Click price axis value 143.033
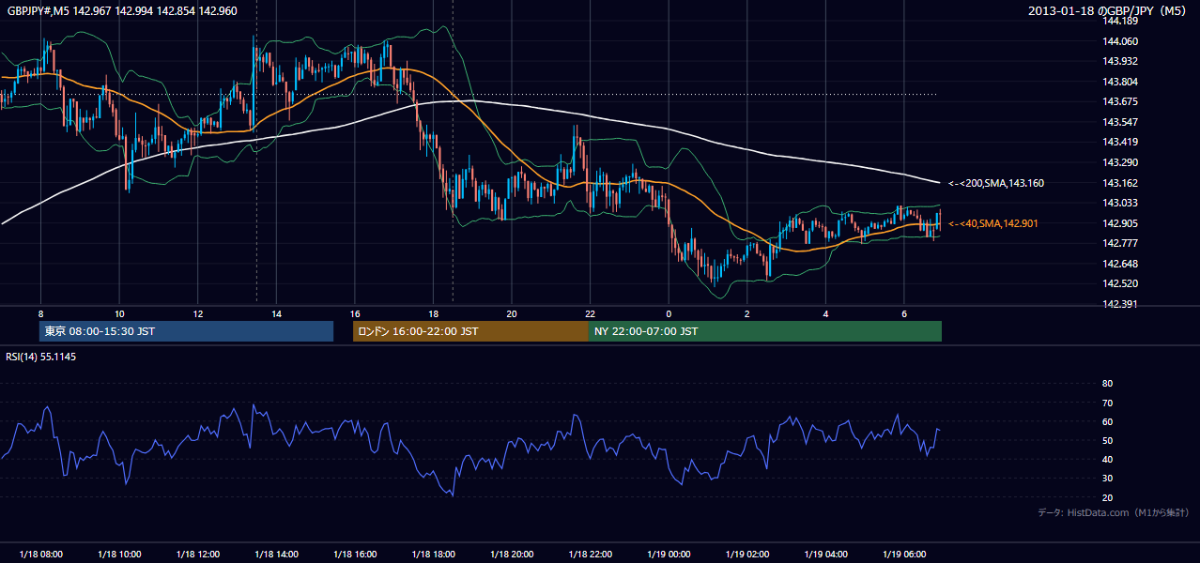The image size is (1200, 563). (x=1121, y=203)
